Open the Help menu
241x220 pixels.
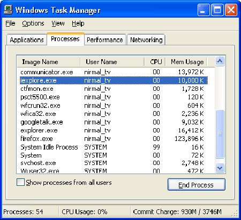click(78, 23)
